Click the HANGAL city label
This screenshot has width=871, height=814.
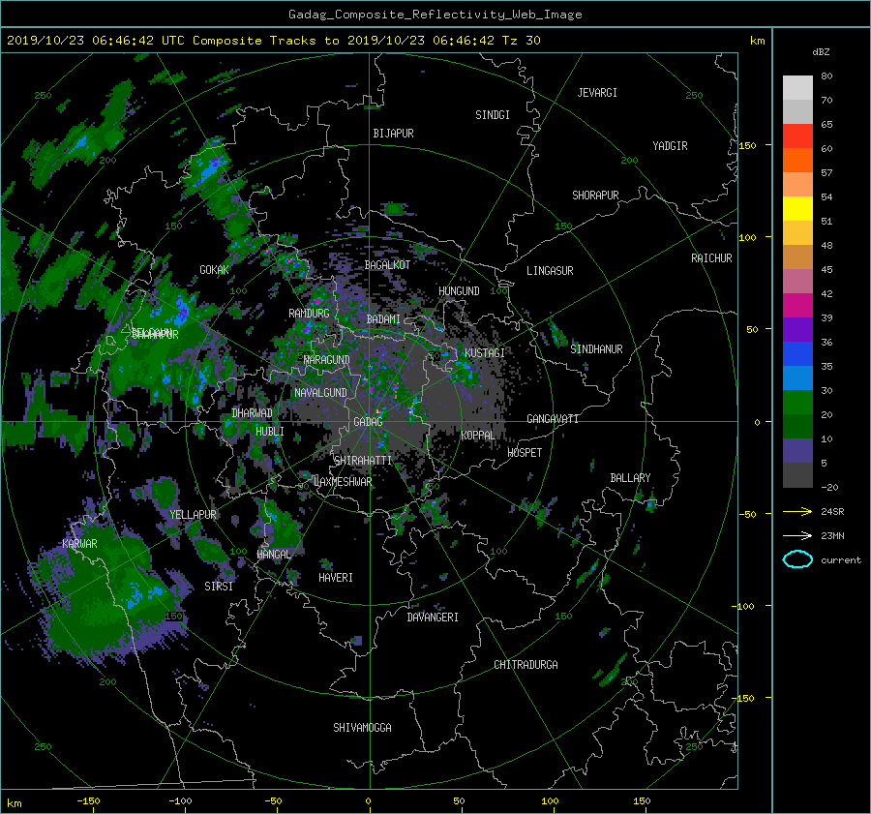pyautogui.click(x=274, y=555)
